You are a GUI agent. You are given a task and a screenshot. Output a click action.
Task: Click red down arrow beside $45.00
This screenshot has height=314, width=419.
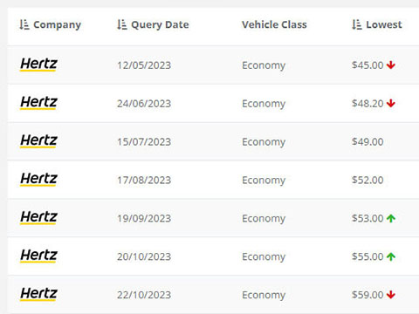point(391,65)
